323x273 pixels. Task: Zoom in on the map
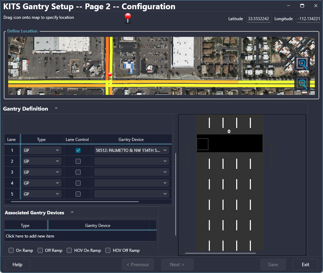point(302,63)
